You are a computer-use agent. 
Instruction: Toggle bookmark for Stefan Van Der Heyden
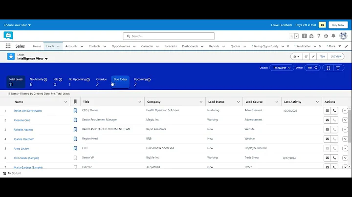[x=75, y=110]
